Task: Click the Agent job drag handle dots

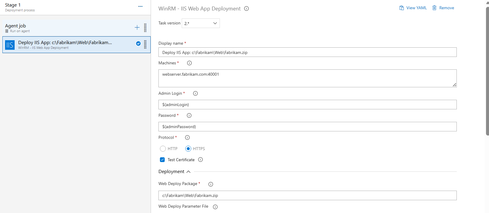Action: pos(145,28)
